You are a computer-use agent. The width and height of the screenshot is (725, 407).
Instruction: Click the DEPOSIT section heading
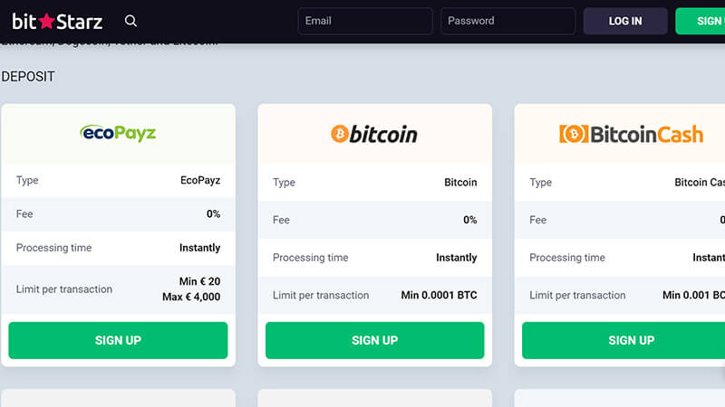(x=28, y=77)
